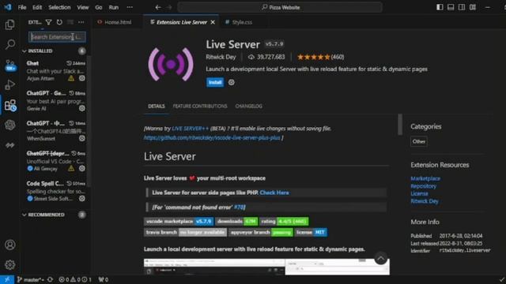Click the synchronize changes icon in status bar
This screenshot has width=506, height=284.
click(x=50, y=279)
